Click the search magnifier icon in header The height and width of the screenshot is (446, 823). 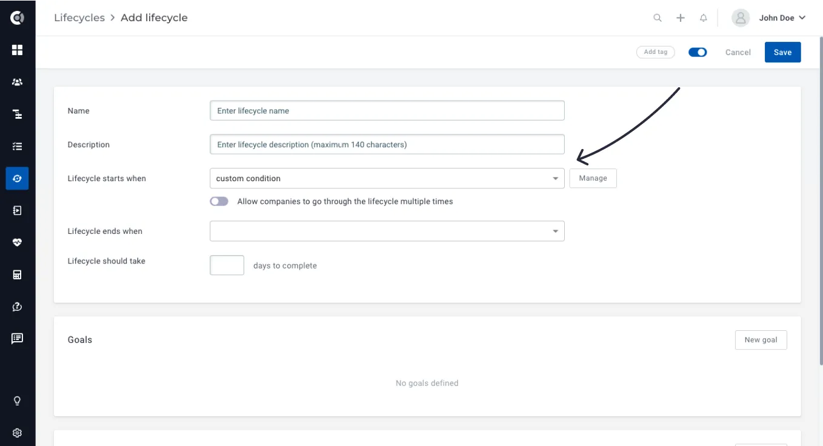pos(658,18)
